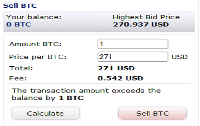200x126 pixels.
Task: Click the Amount BTC label
Action: (x=35, y=44)
